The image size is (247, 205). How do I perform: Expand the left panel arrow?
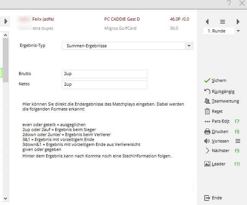(x=6, y=21)
